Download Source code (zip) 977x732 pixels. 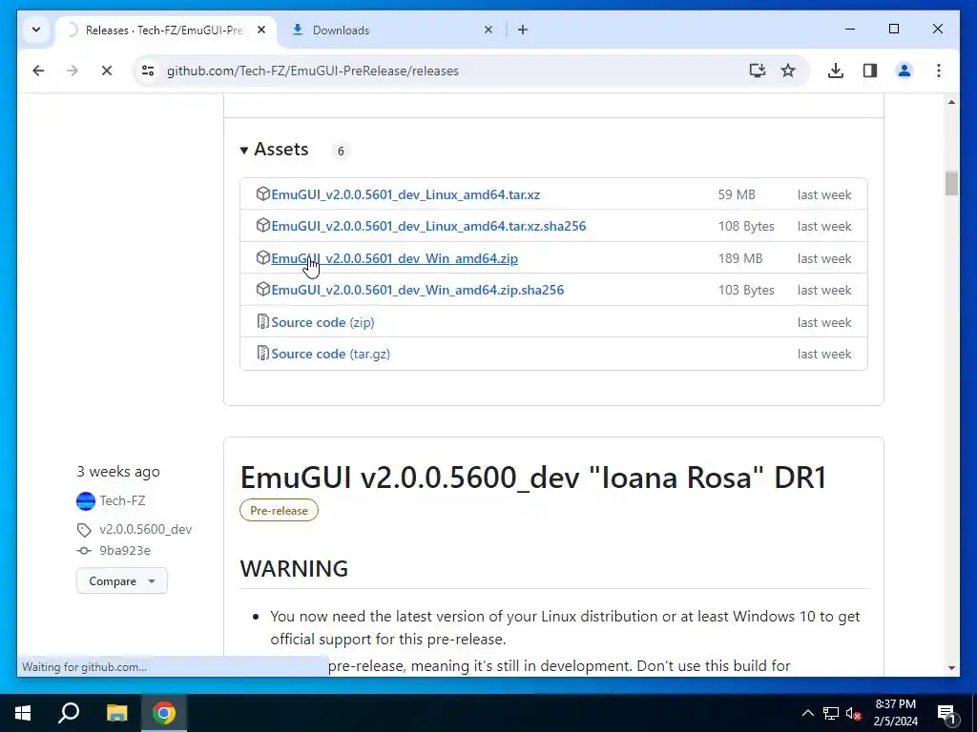pos(322,322)
